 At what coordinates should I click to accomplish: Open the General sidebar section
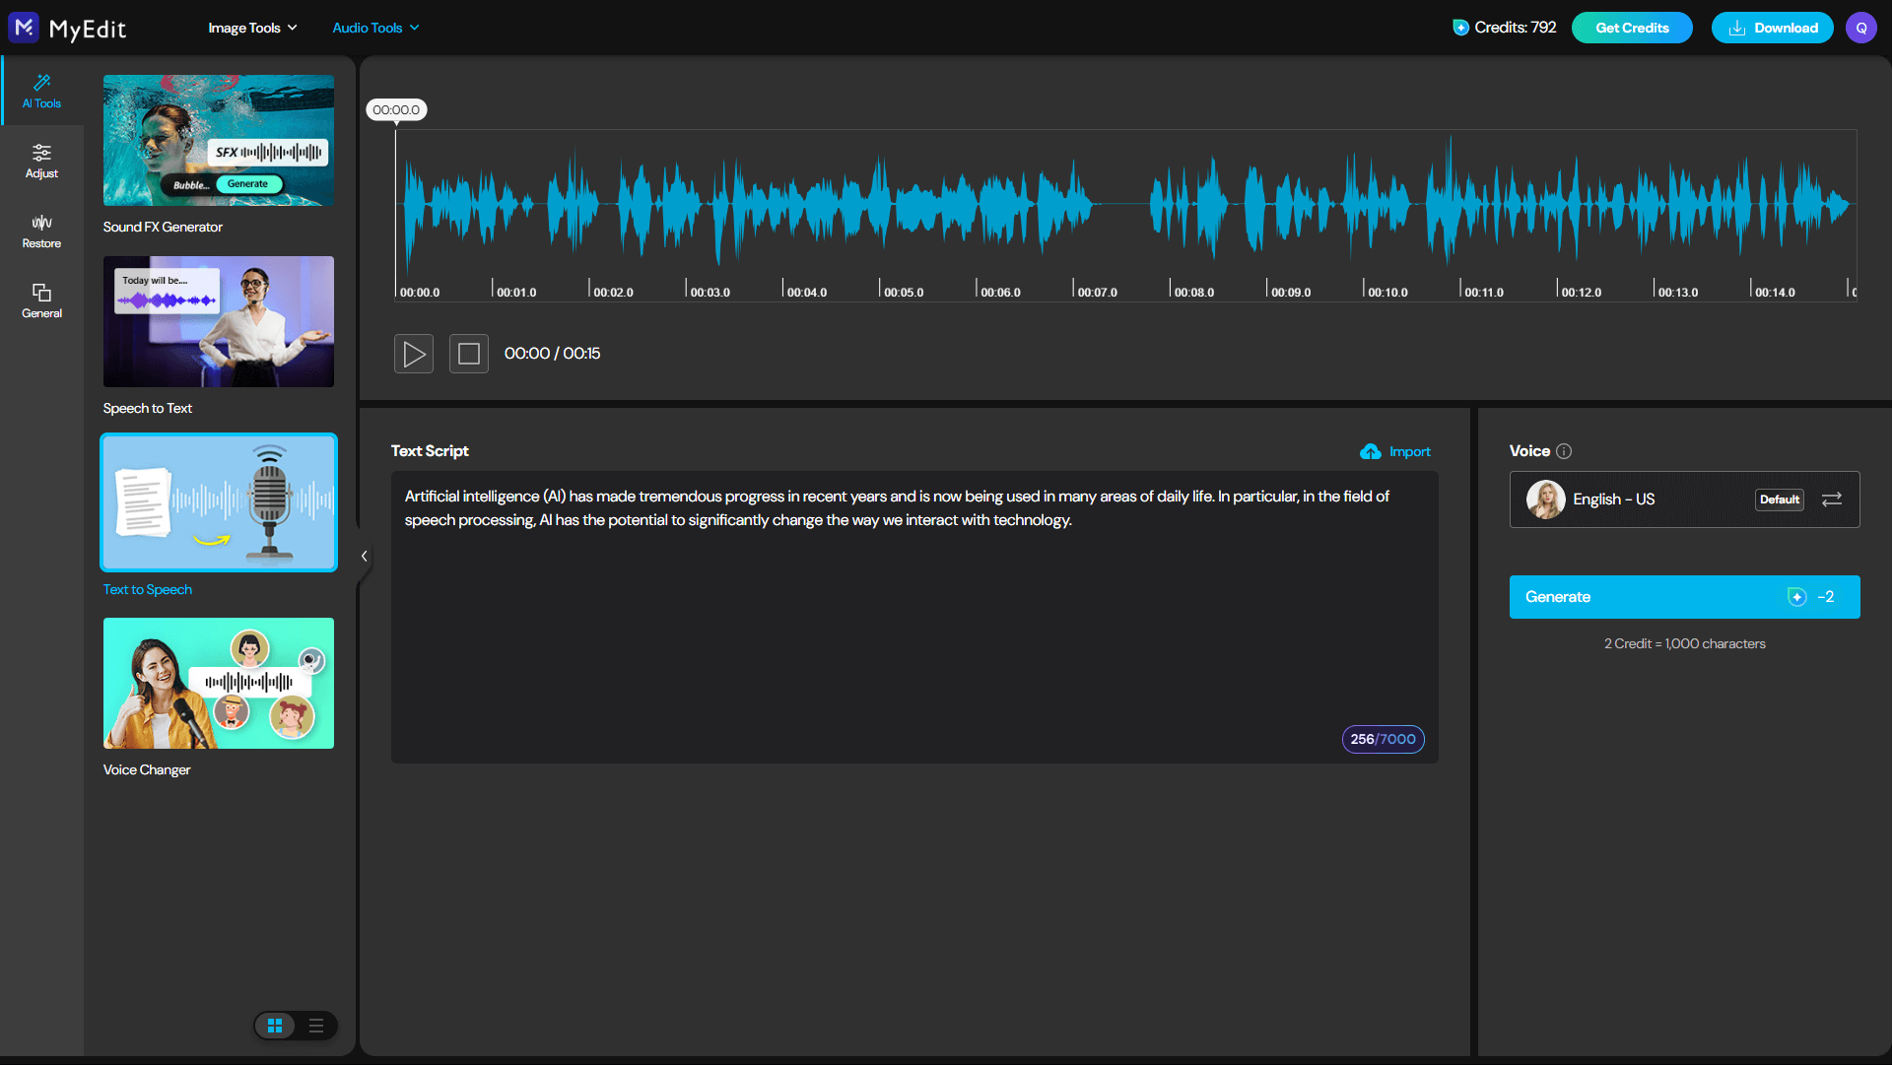point(41,300)
